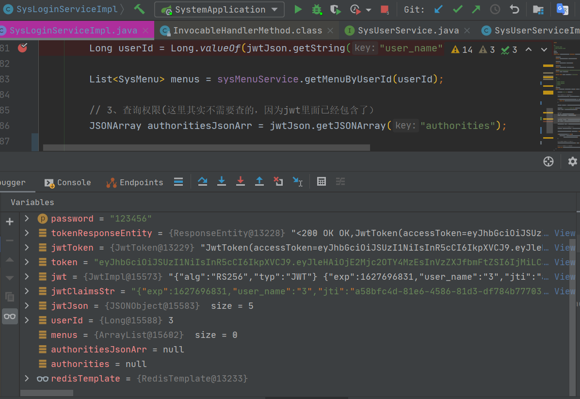The height and width of the screenshot is (399, 580).
Task: Click the editor horizontal scrollbar
Action: tap(206, 147)
